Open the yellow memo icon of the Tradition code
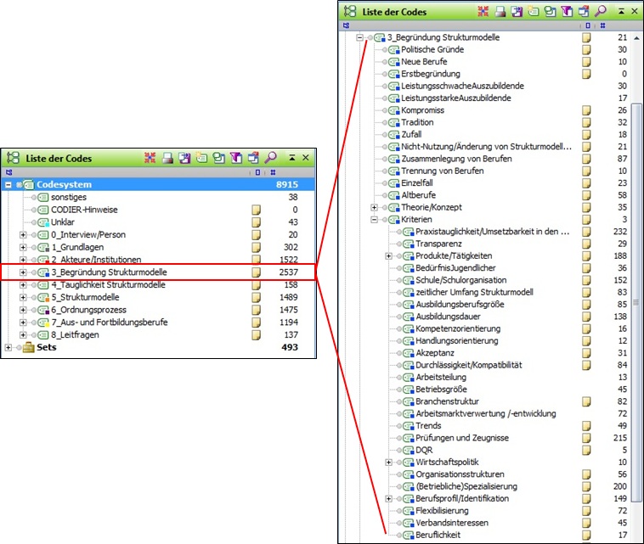The height and width of the screenshot is (544, 644). pyautogui.click(x=585, y=122)
